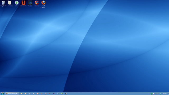Open Windows Explorer folder icon in taskbar
This screenshot has height=95, width=169.
click(21, 94)
